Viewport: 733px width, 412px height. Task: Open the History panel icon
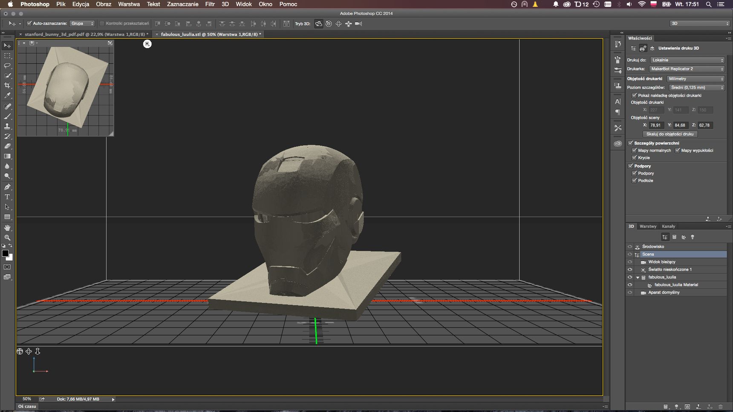pyautogui.click(x=618, y=44)
